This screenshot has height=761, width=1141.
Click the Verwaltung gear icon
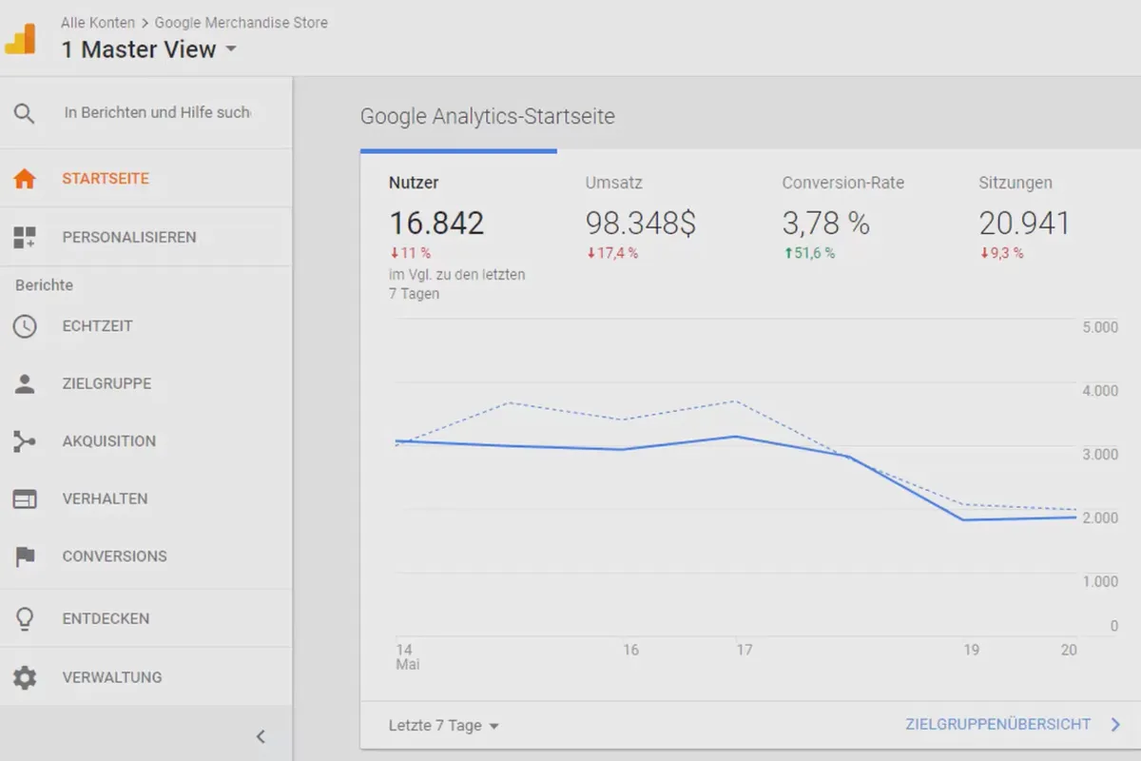[25, 677]
